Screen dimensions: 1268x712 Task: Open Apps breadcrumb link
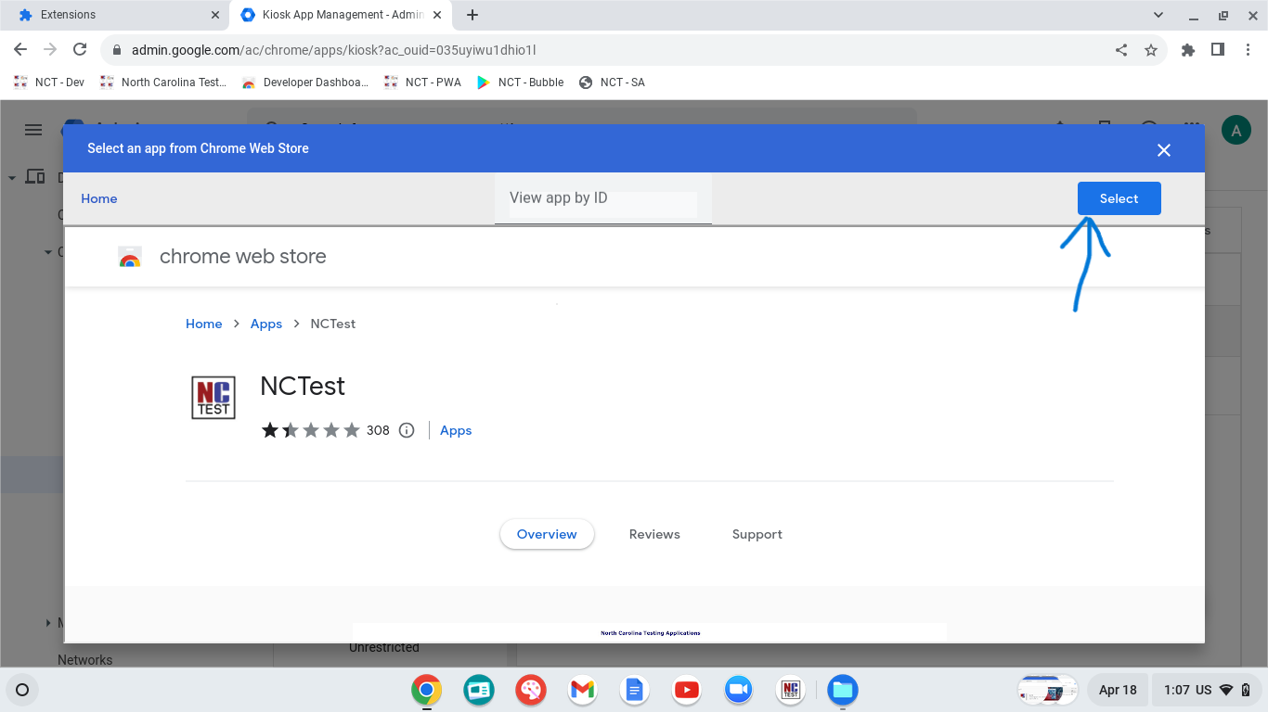(266, 324)
